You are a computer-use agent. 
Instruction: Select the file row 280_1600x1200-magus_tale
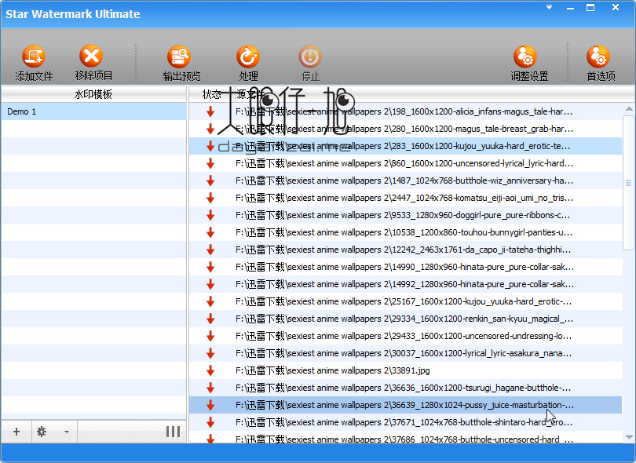(405, 129)
